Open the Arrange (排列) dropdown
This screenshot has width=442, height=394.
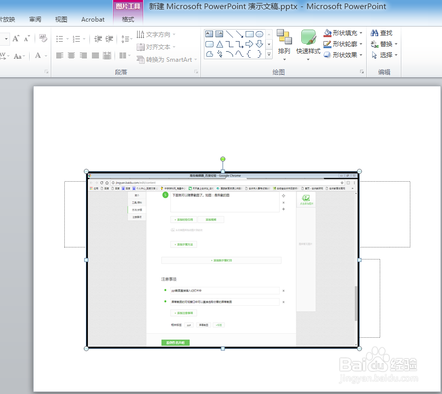pos(284,45)
